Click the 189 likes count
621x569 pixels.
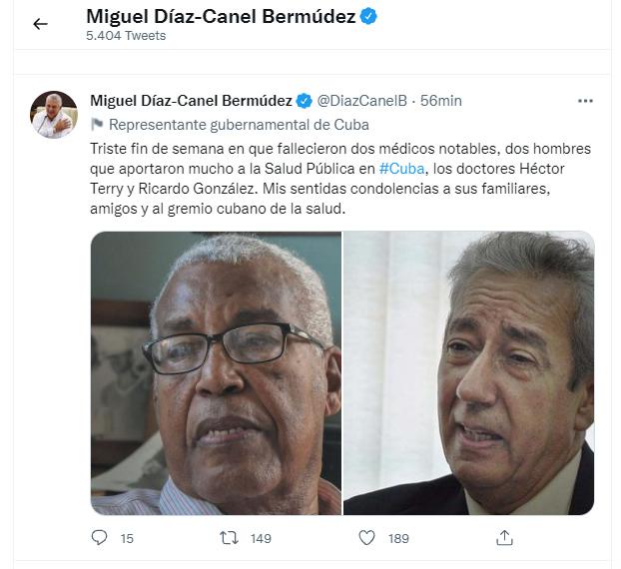398,538
